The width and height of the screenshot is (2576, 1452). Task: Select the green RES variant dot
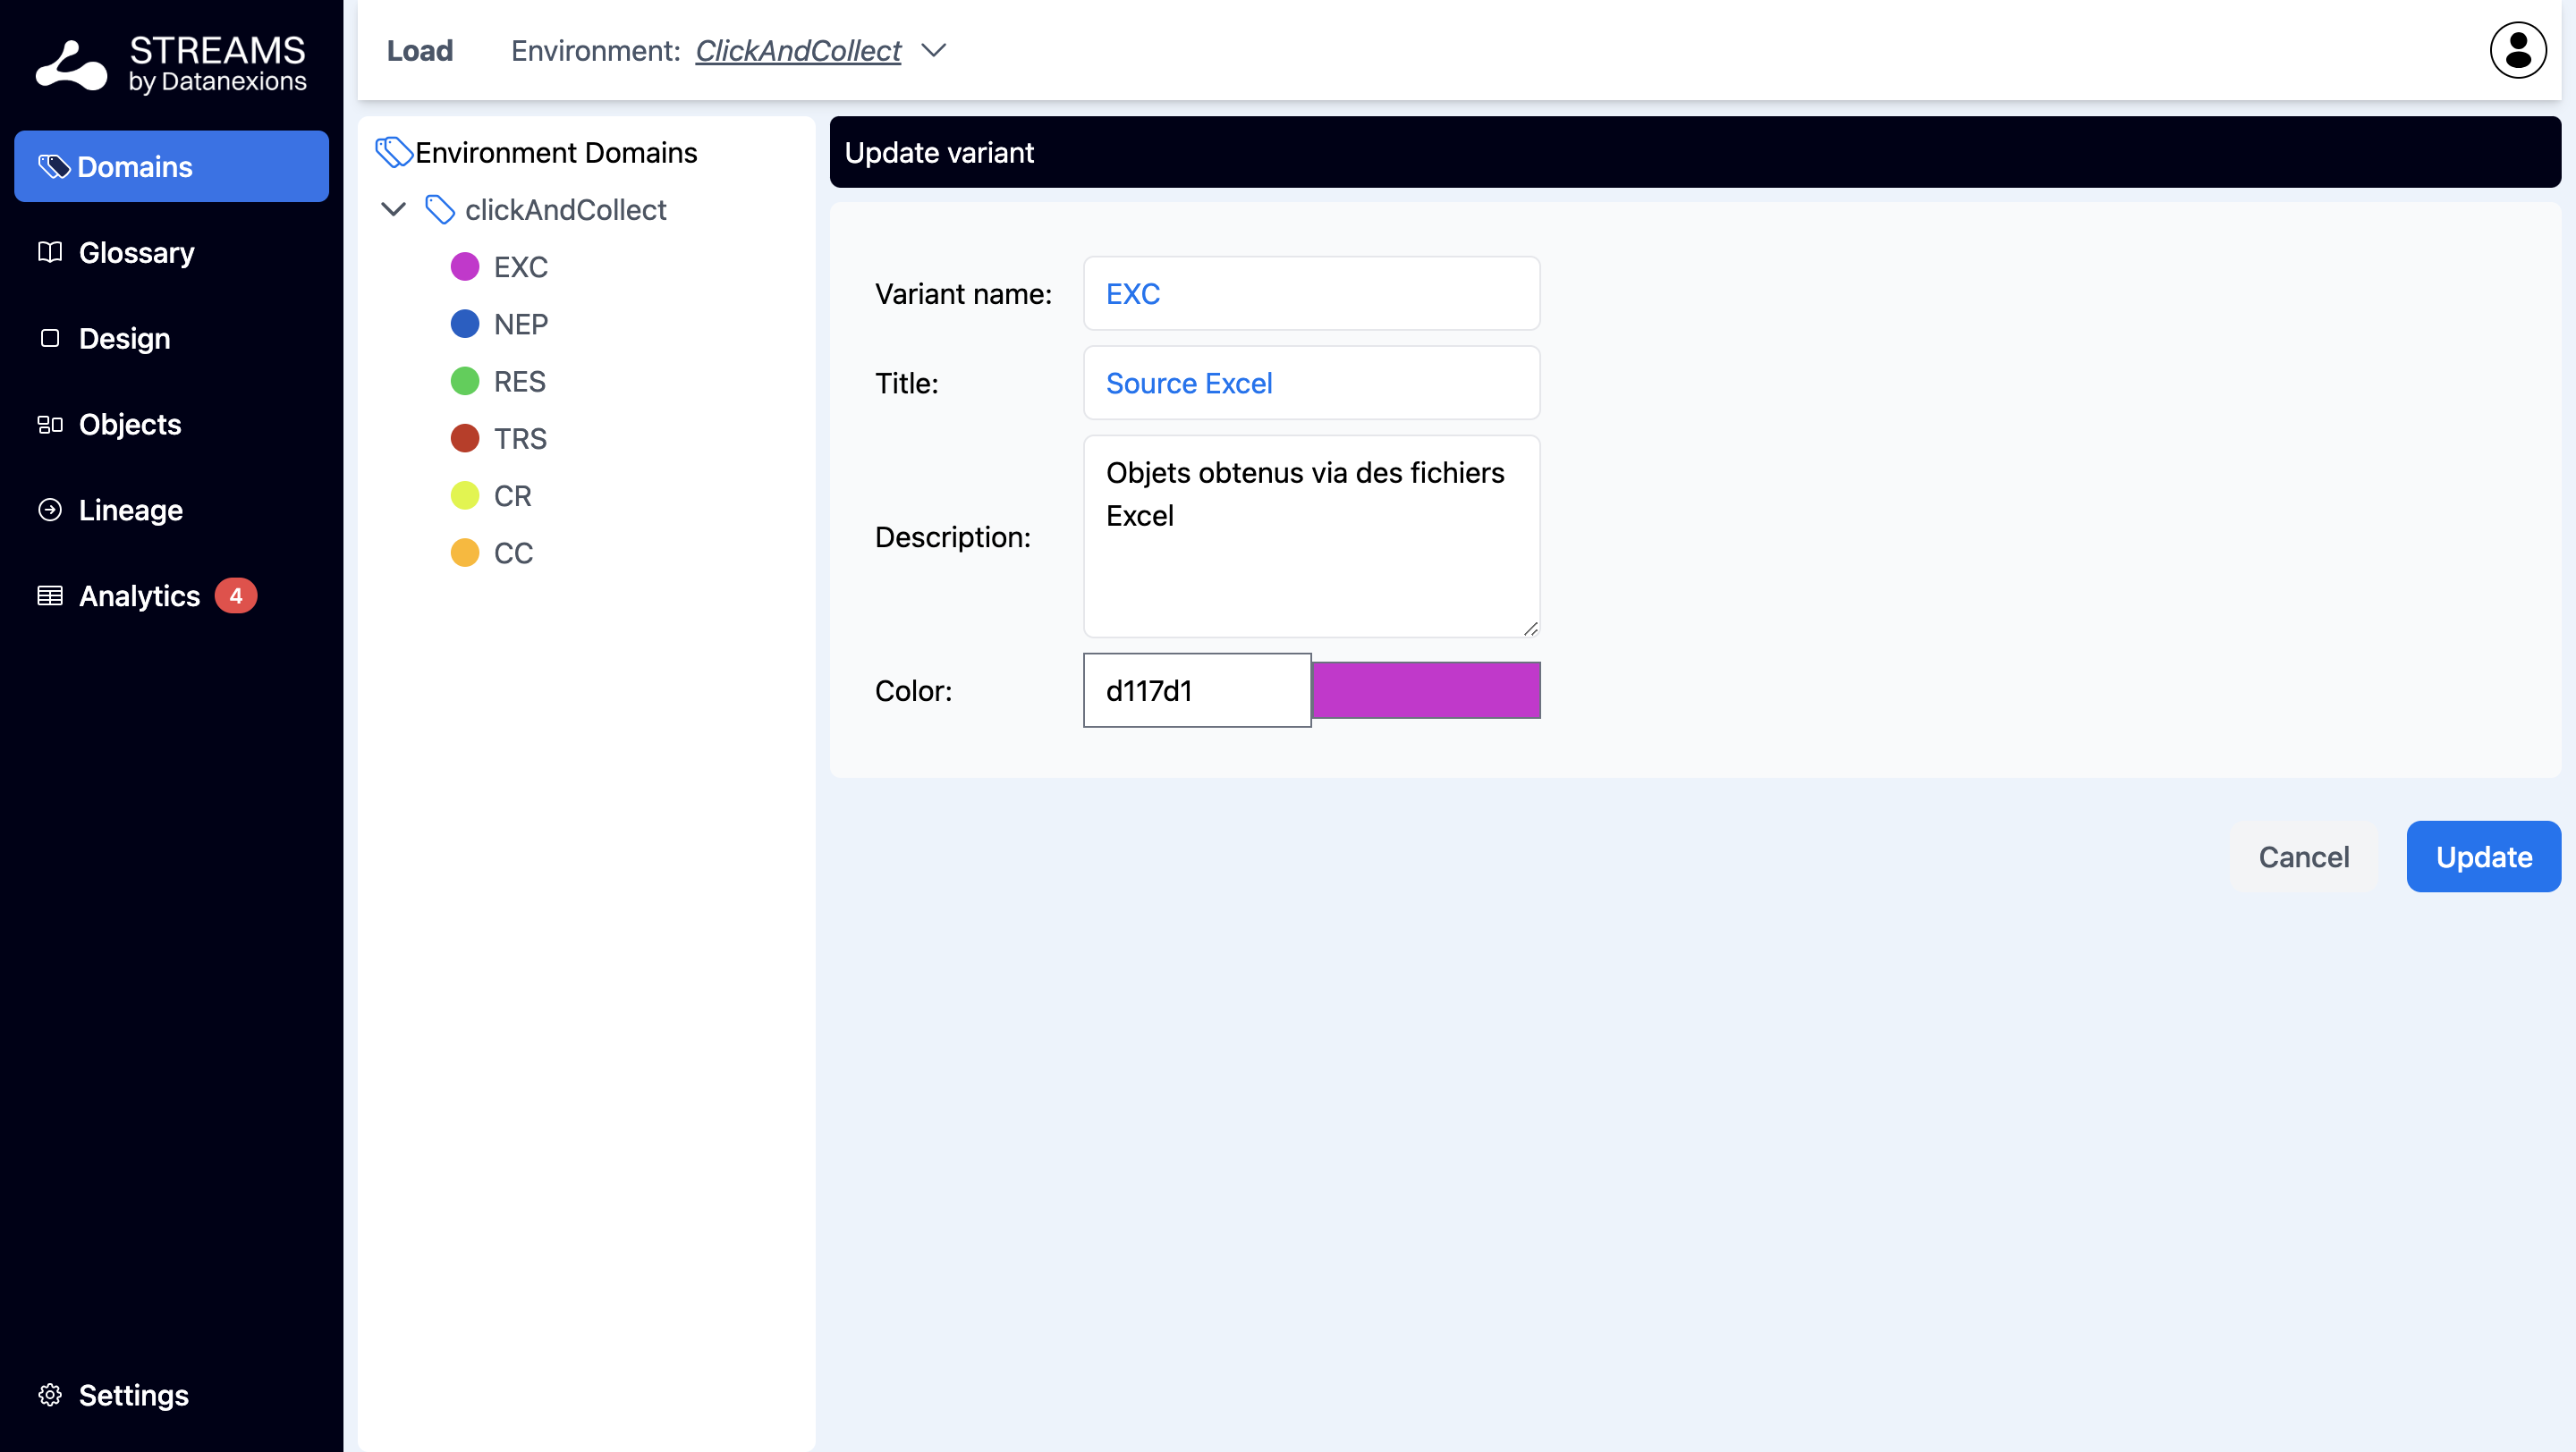[x=465, y=382]
